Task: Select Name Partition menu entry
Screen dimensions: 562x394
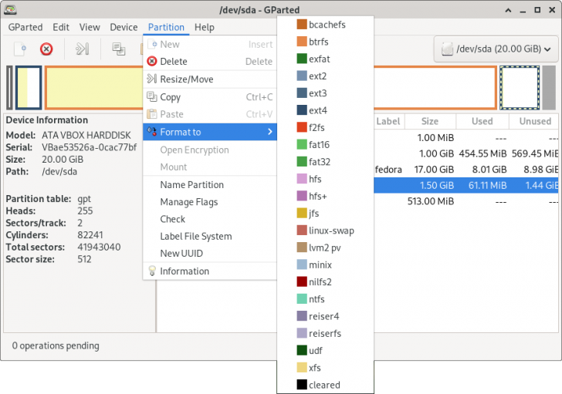Action: [210, 184]
